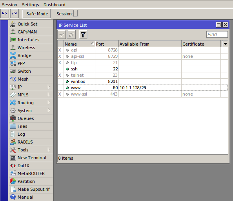Click the Undo arrow icon
The width and height of the screenshot is (233, 201).
(x=5, y=14)
